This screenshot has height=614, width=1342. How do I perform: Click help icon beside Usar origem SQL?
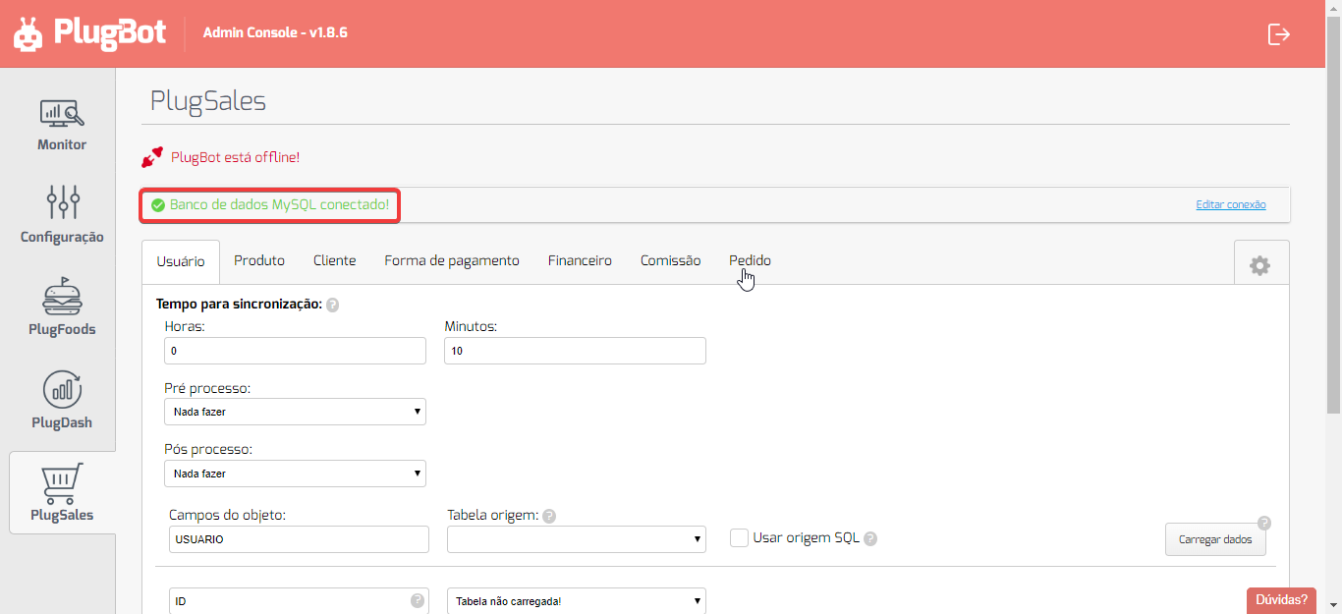point(870,538)
